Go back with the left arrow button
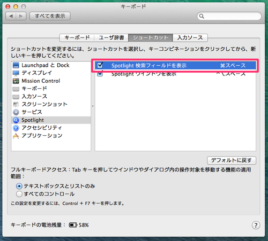Screen dimensions: 268x241 click(x=11, y=16)
